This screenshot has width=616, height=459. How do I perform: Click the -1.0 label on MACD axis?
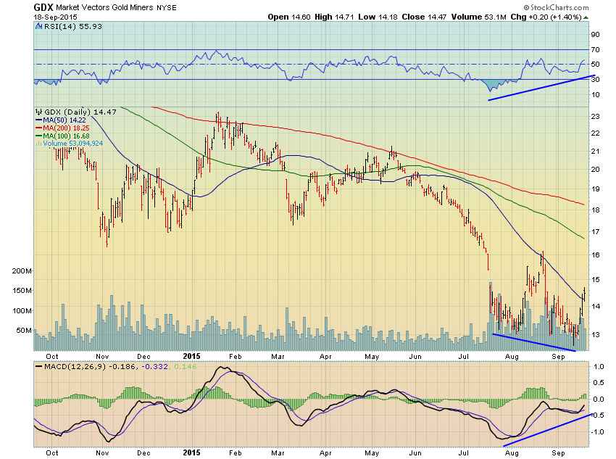pos(597,432)
